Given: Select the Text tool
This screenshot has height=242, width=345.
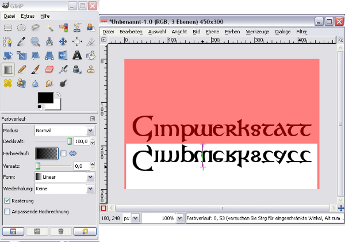Looking at the screenshot, I should (x=77, y=55).
